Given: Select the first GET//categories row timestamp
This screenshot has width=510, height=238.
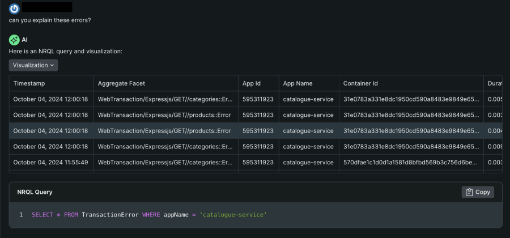Looking at the screenshot, I should pyautogui.click(x=50, y=99).
